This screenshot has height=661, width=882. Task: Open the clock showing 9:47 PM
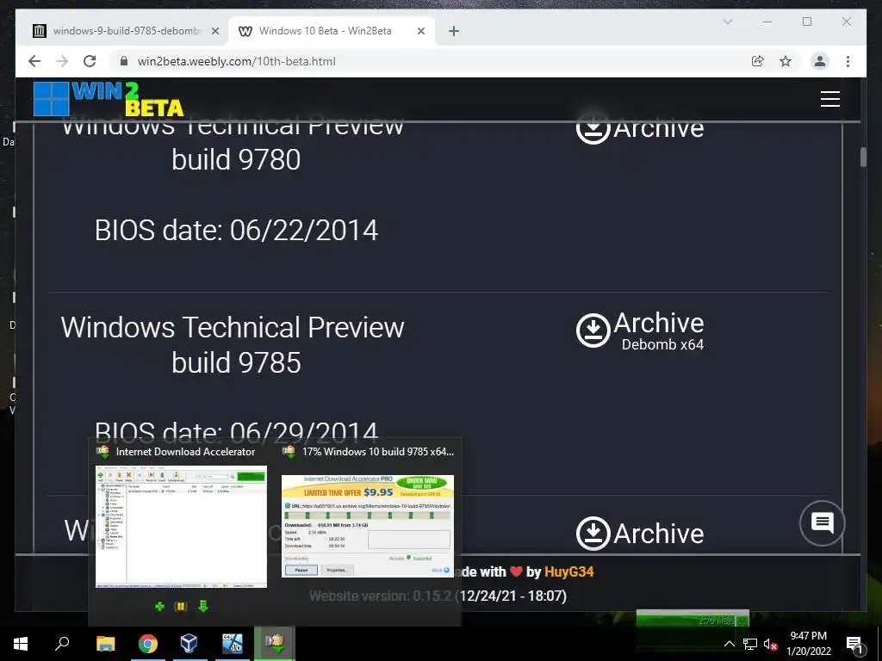click(808, 644)
